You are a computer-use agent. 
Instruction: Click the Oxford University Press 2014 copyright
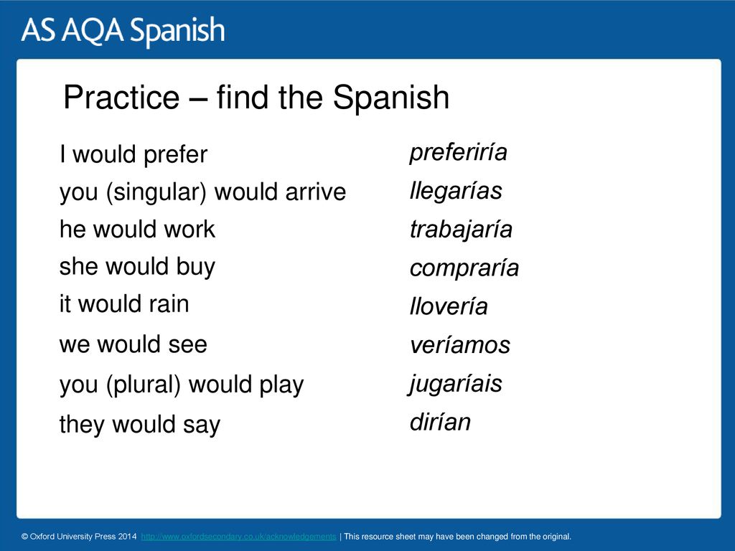click(x=79, y=537)
